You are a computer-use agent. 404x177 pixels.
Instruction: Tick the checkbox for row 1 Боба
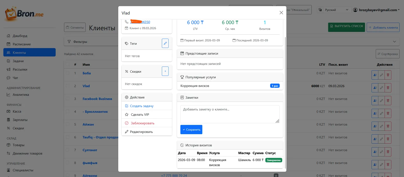click(68, 73)
